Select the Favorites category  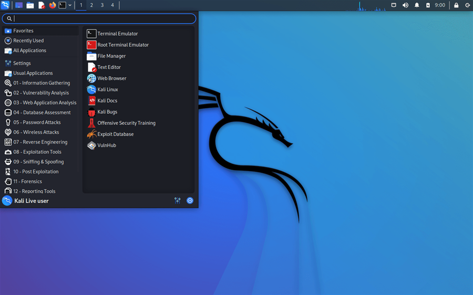tap(40, 31)
